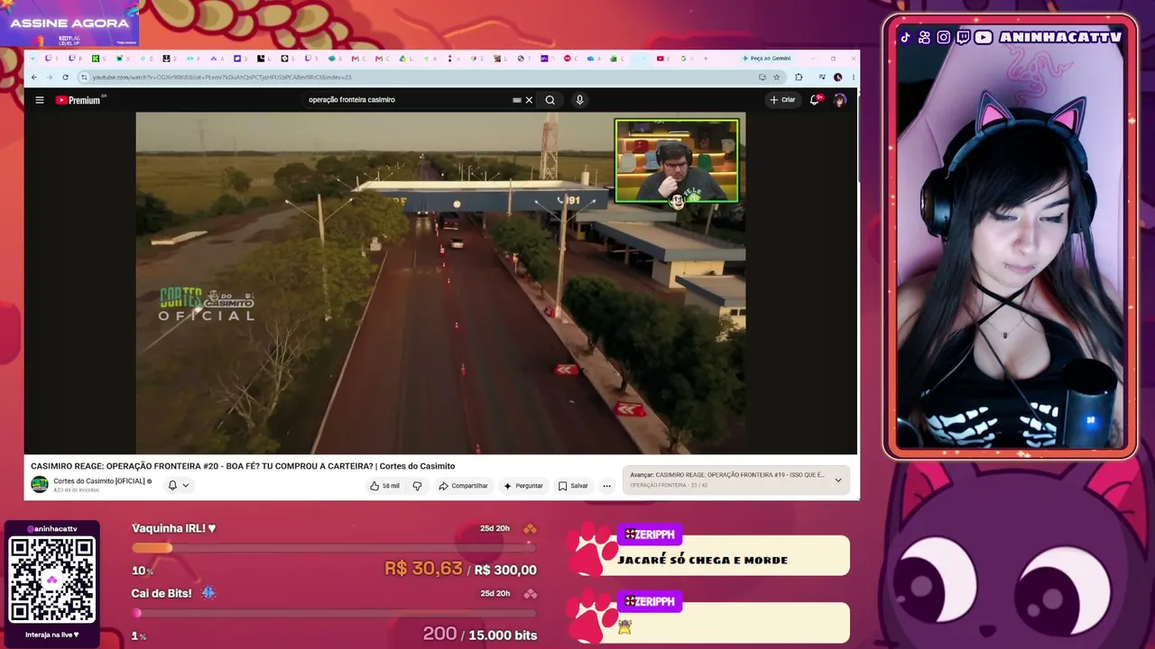Click the Assine Agora banner
Image resolution: width=1155 pixels, height=649 pixels.
tap(69, 23)
